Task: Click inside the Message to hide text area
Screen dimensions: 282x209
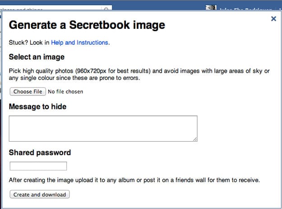Action: pyautogui.click(x=103, y=128)
